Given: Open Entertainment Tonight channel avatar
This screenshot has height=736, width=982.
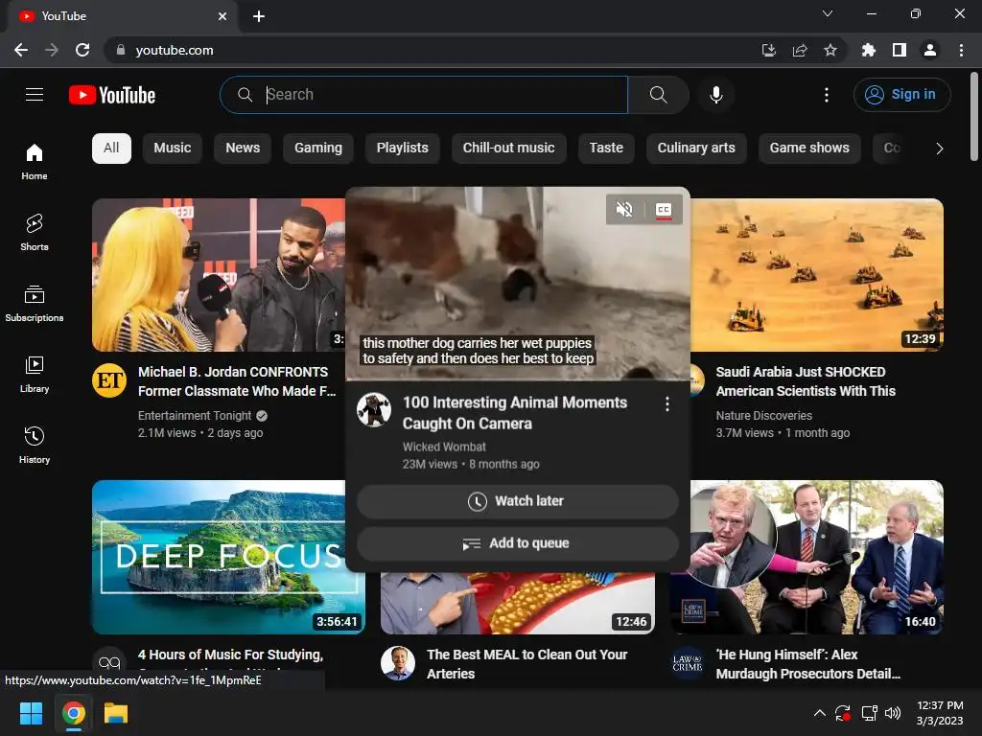Looking at the screenshot, I should 109,379.
